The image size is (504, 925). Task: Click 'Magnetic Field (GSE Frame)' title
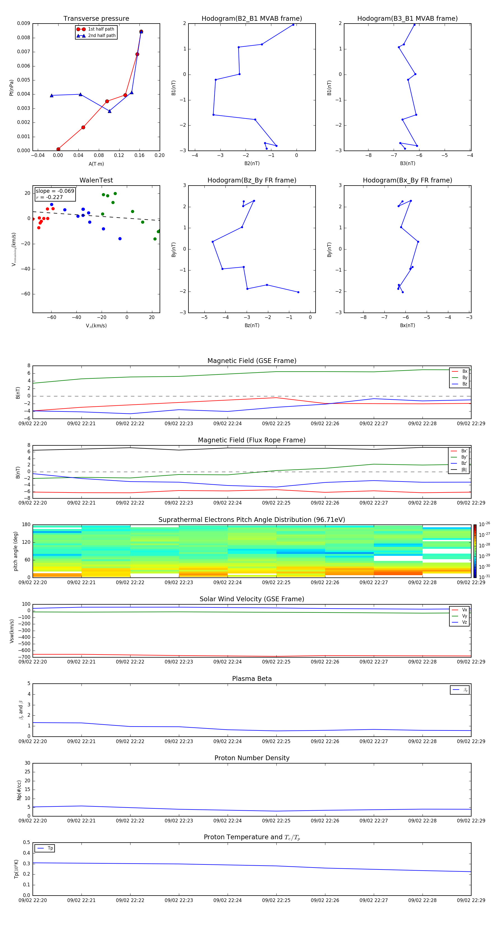[252, 361]
